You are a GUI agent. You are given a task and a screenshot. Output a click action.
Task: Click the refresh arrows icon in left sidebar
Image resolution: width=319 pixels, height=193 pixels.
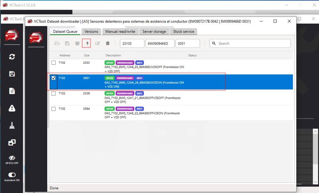12,57
